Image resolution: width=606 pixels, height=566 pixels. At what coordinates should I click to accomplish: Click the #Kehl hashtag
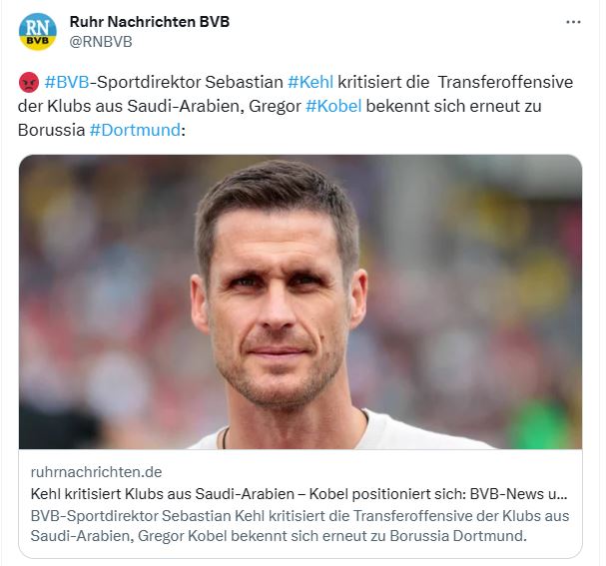point(310,82)
